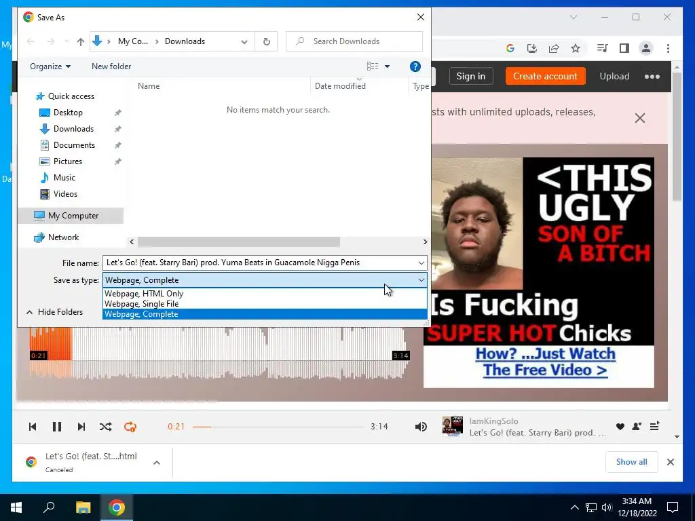Click Downloads in the address breadcrumb
The height and width of the screenshot is (521, 695).
point(185,41)
